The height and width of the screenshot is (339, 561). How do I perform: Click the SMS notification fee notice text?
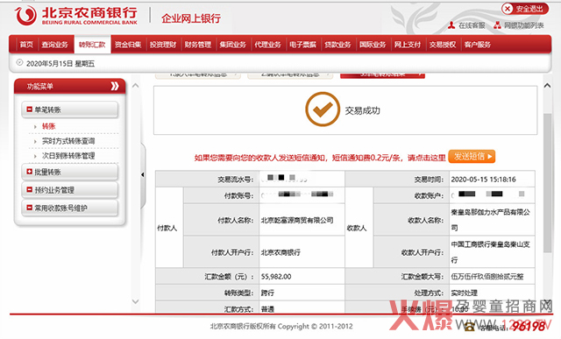coord(320,158)
